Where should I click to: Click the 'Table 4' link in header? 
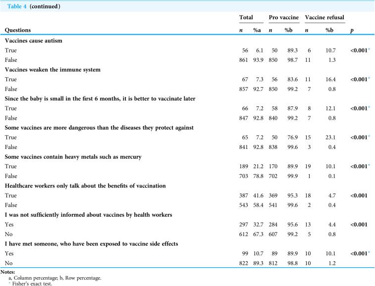pos(17,6)
